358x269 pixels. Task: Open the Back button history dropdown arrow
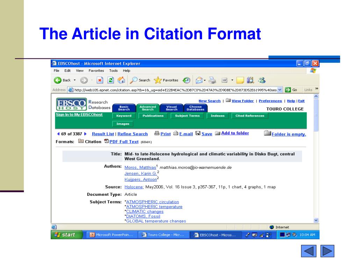(x=74, y=80)
